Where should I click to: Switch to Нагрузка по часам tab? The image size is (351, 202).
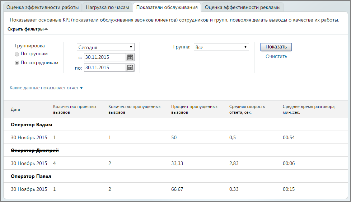click(107, 8)
